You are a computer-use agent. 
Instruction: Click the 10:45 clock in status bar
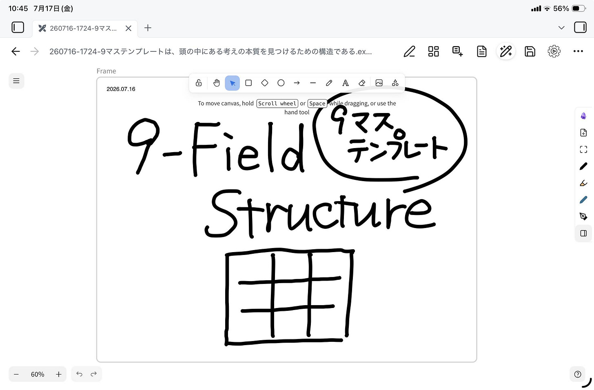click(x=18, y=9)
